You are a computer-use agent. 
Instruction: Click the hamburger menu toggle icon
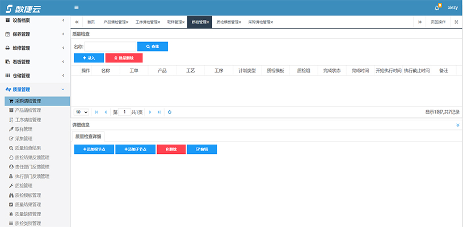tap(77, 7)
